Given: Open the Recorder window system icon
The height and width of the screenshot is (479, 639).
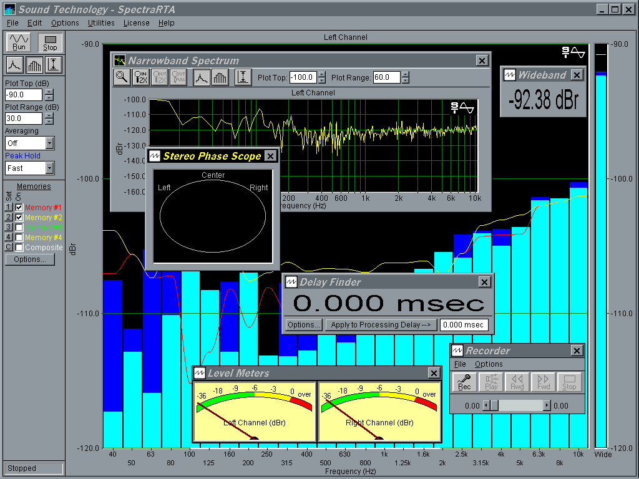Looking at the screenshot, I should [457, 351].
